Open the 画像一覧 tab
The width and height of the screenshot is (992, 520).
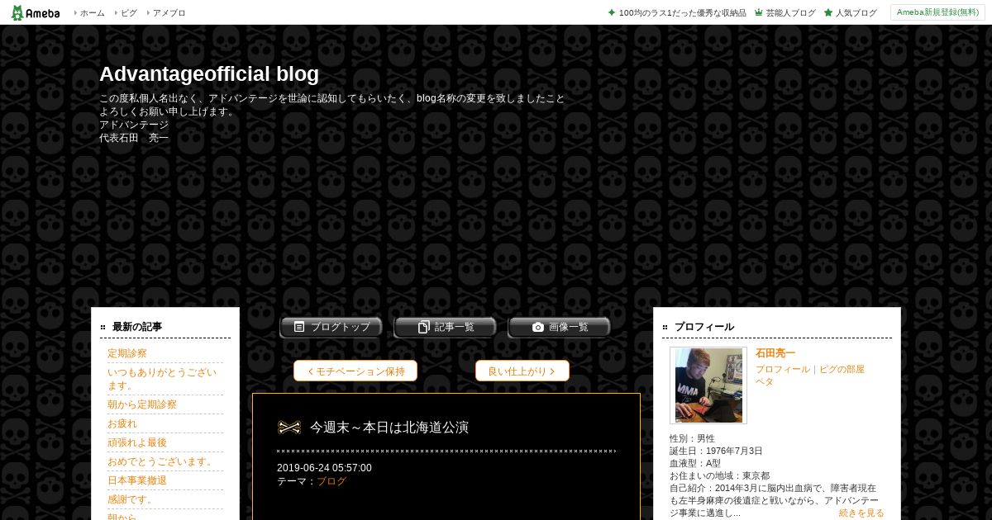[559, 327]
